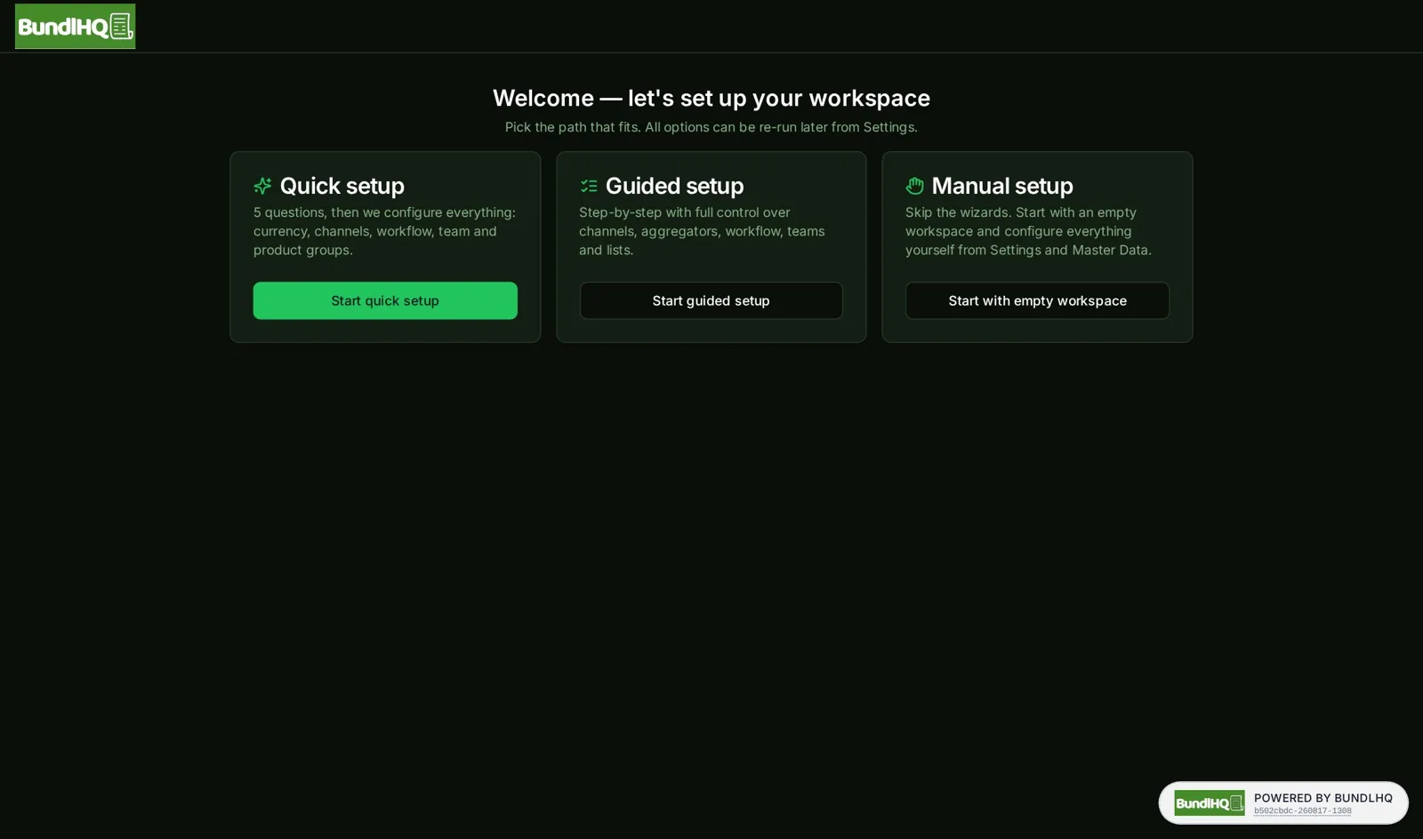Click the 'Skip the wizards' description
Screen dimensions: 1423x839
pyautogui.click(x=1029, y=231)
